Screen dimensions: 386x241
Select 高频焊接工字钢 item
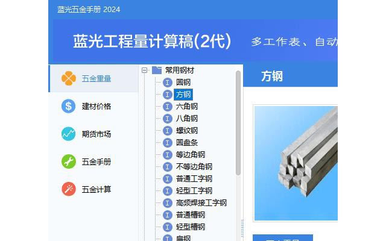click(201, 203)
